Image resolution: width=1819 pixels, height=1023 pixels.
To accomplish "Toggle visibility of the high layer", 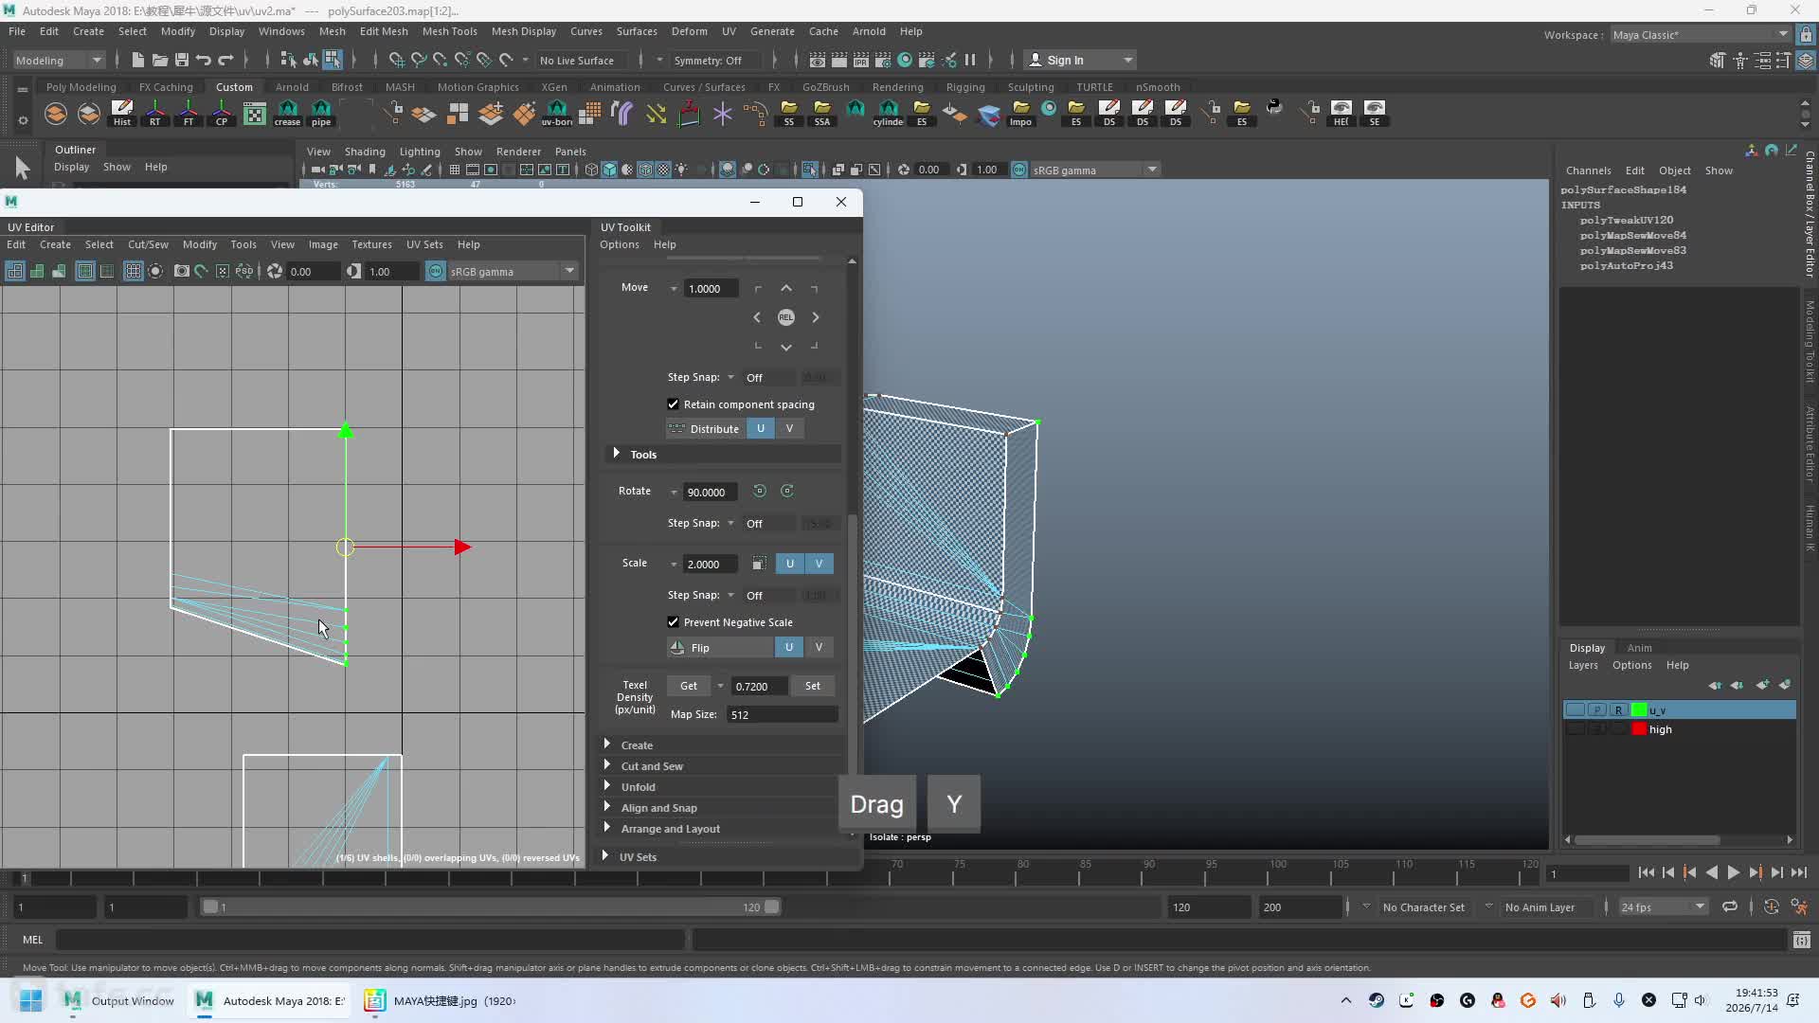I will coord(1575,729).
